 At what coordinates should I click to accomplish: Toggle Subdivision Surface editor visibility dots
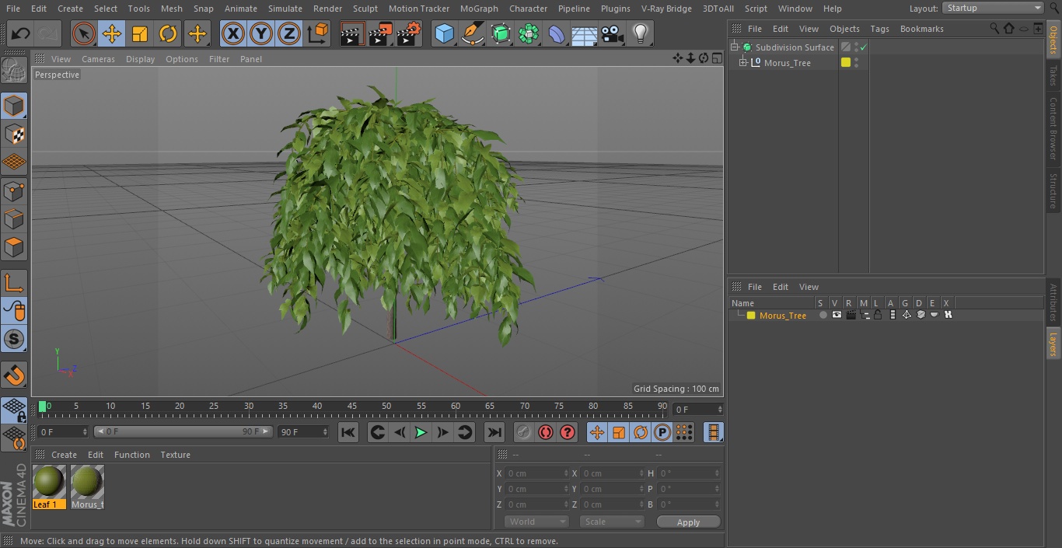[856, 47]
